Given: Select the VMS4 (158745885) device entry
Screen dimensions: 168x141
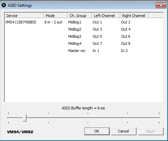Looking at the screenshot, I should (x=21, y=22).
